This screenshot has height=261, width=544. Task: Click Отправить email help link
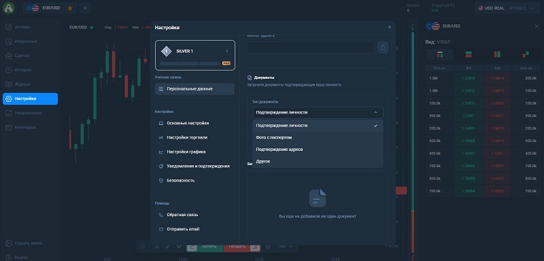(x=194, y=229)
